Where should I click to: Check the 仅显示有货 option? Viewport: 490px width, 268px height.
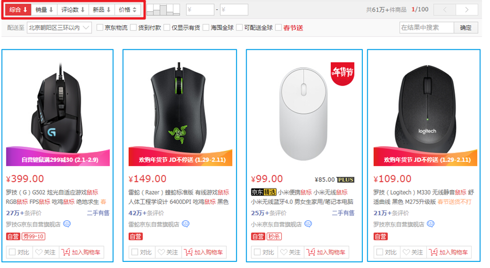click(x=167, y=28)
